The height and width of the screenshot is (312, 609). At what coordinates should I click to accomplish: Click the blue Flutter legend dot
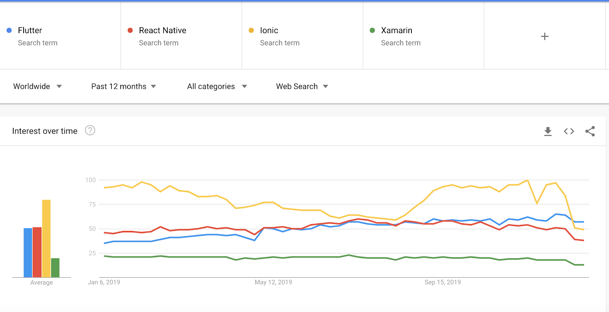[9, 30]
